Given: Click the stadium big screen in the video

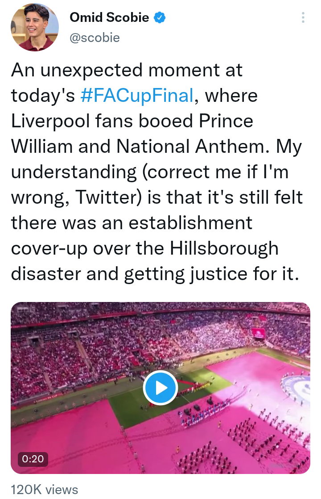Looking at the screenshot, I should tap(259, 333).
